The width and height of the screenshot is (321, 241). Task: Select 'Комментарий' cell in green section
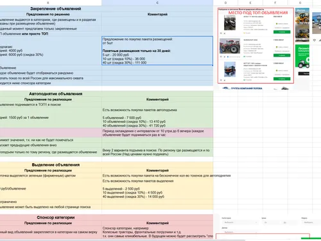(x=157, y=100)
